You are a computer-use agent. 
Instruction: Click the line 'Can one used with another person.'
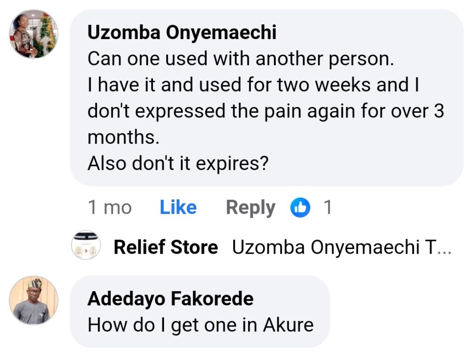240,59
